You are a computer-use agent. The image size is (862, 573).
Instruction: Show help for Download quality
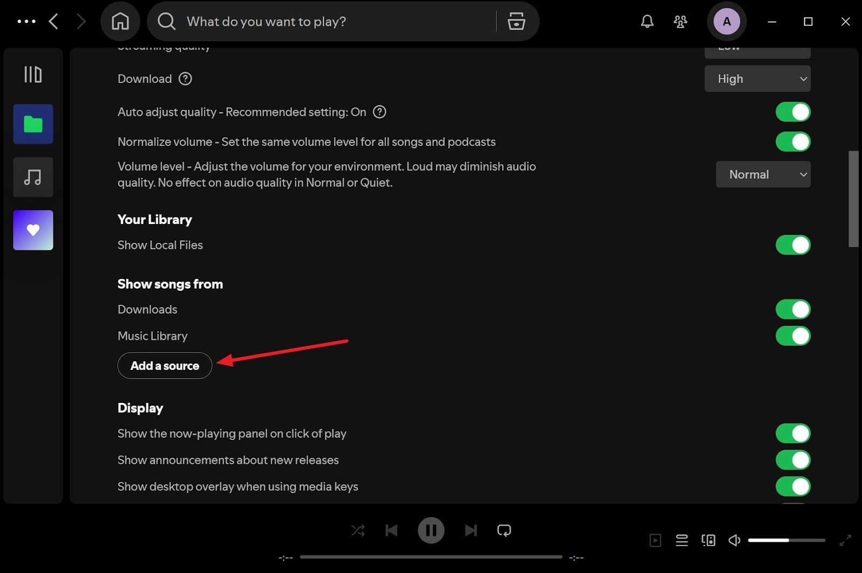tap(185, 79)
